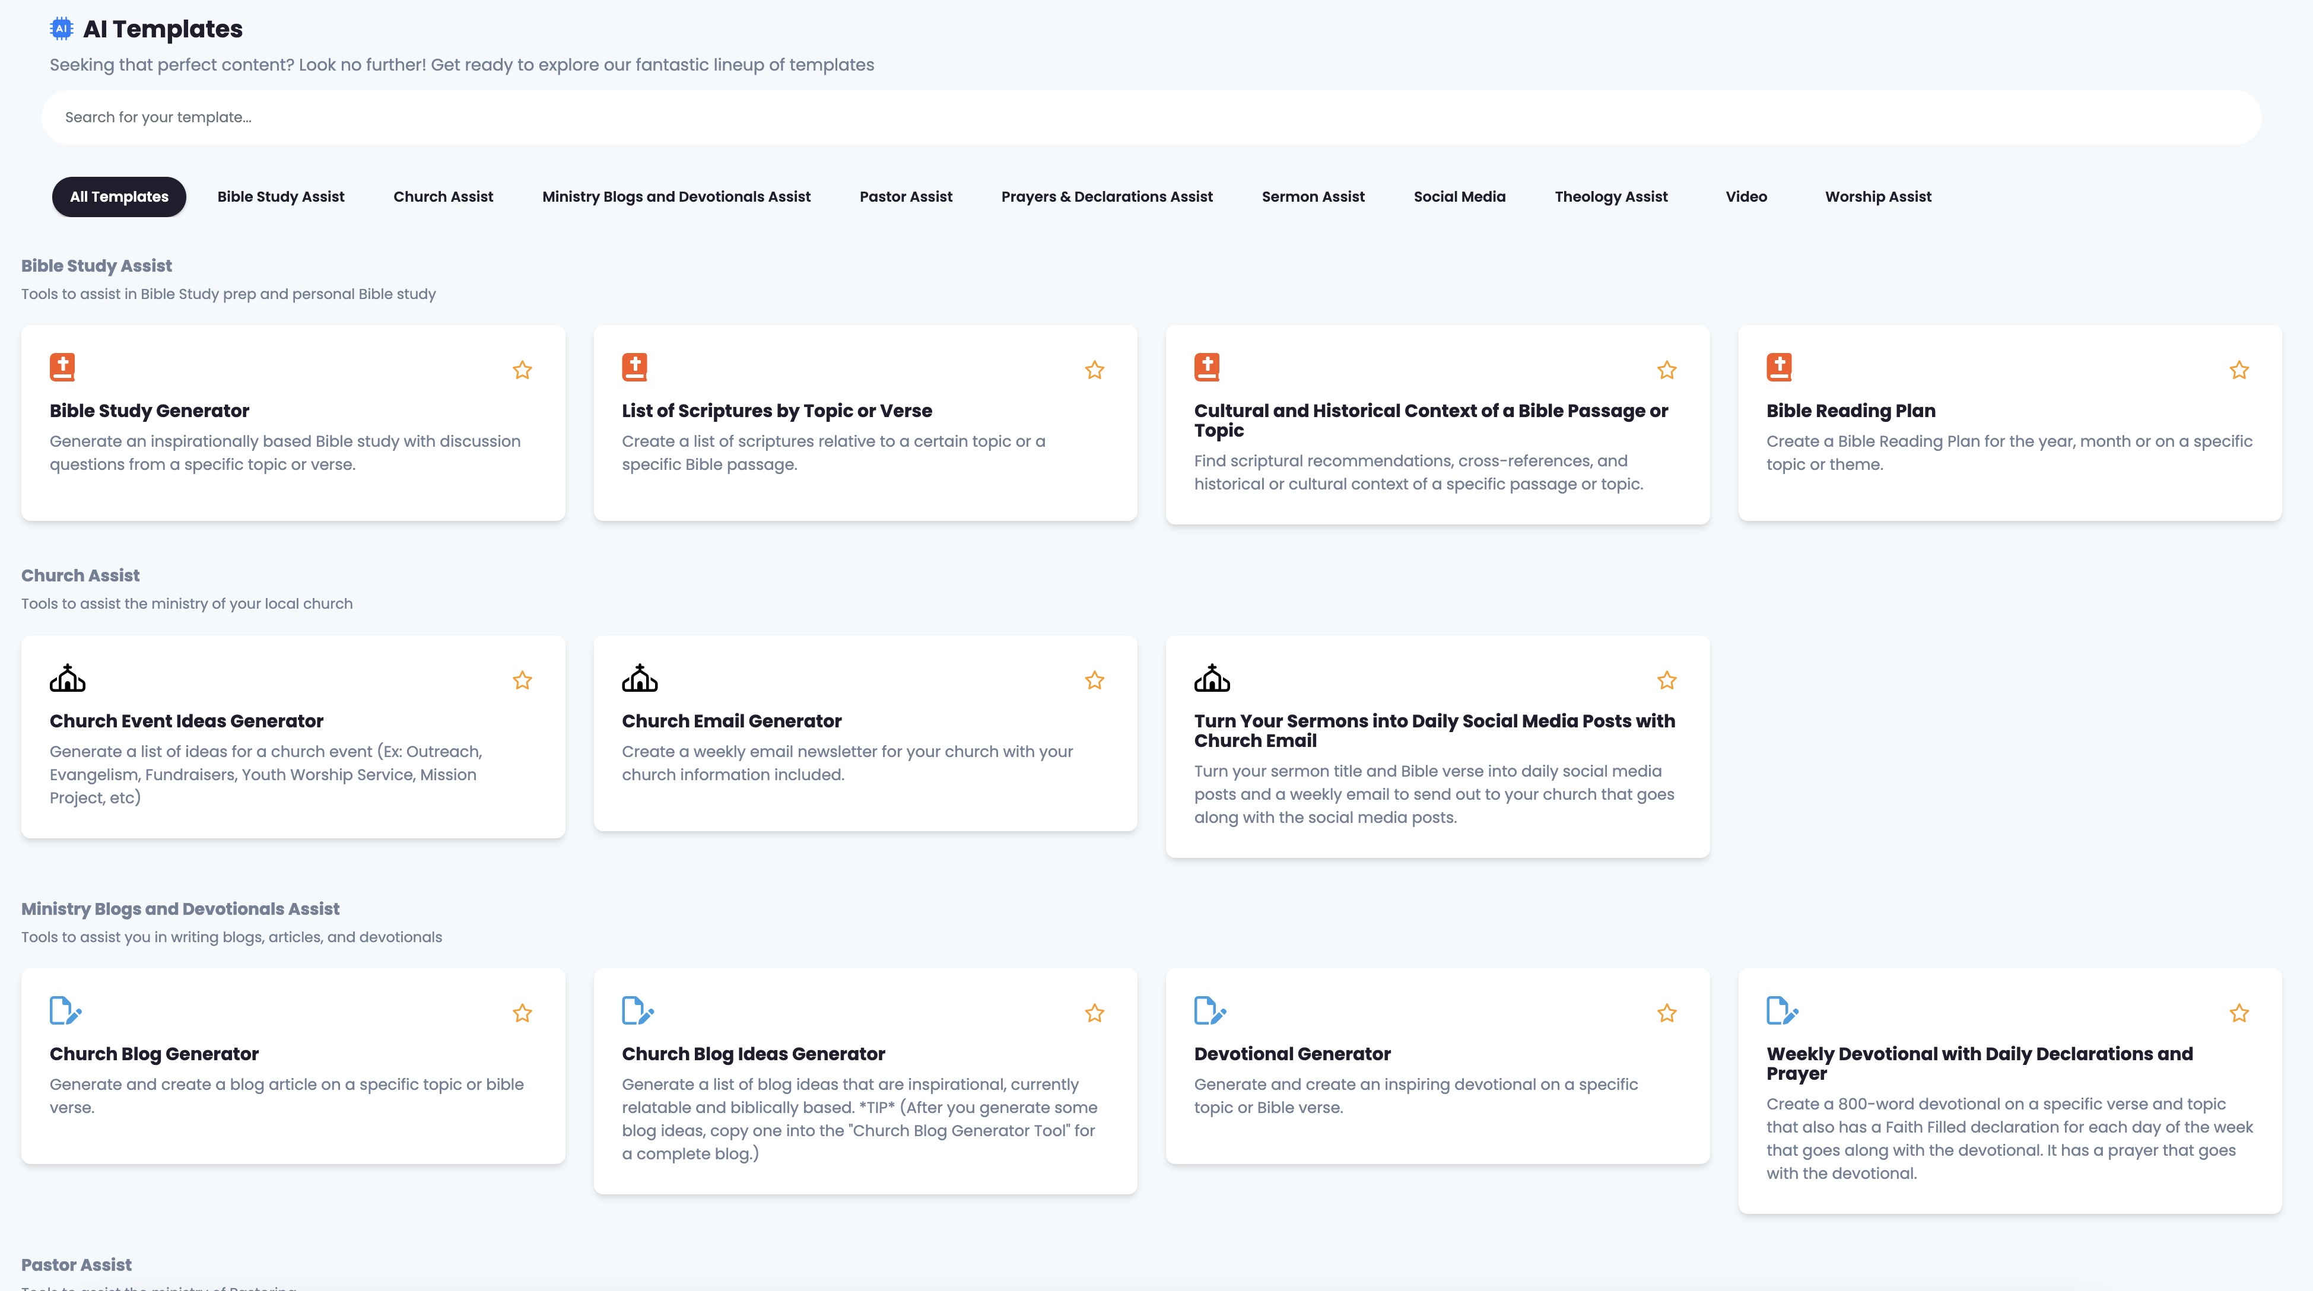This screenshot has height=1291, width=2313.
Task: Click the church icon on Church Event Ideas Generator
Action: pyautogui.click(x=67, y=678)
